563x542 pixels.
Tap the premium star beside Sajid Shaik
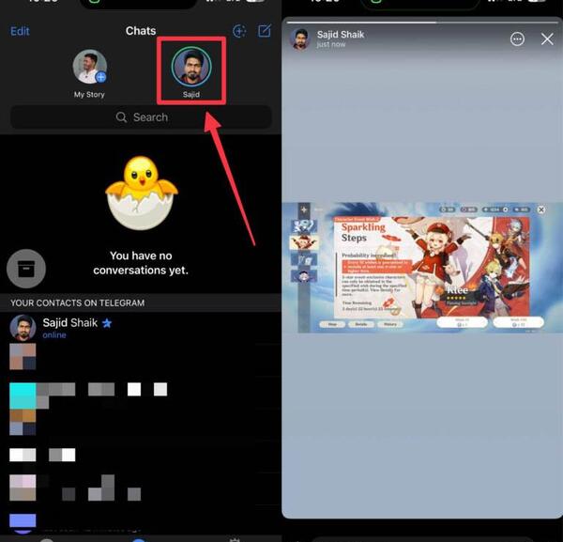click(107, 323)
